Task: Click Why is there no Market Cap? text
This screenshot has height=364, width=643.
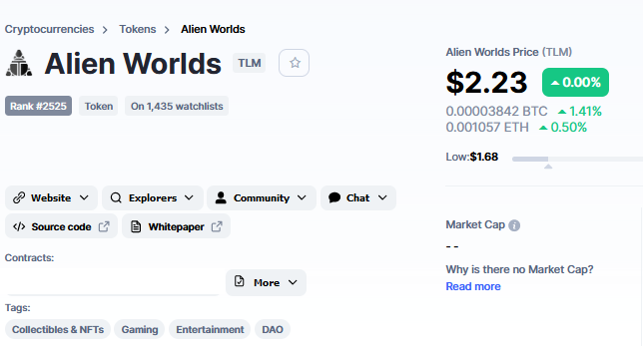Action: [519, 269]
